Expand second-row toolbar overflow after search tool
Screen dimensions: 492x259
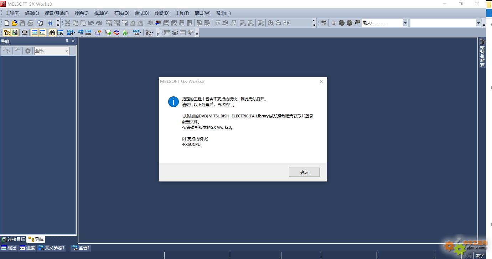click(157, 33)
